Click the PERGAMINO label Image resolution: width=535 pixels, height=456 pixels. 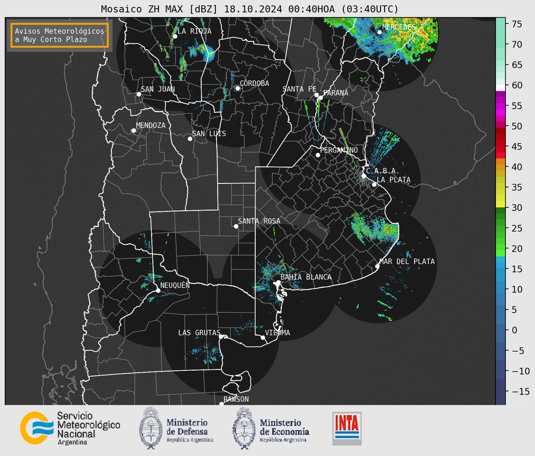pos(339,150)
